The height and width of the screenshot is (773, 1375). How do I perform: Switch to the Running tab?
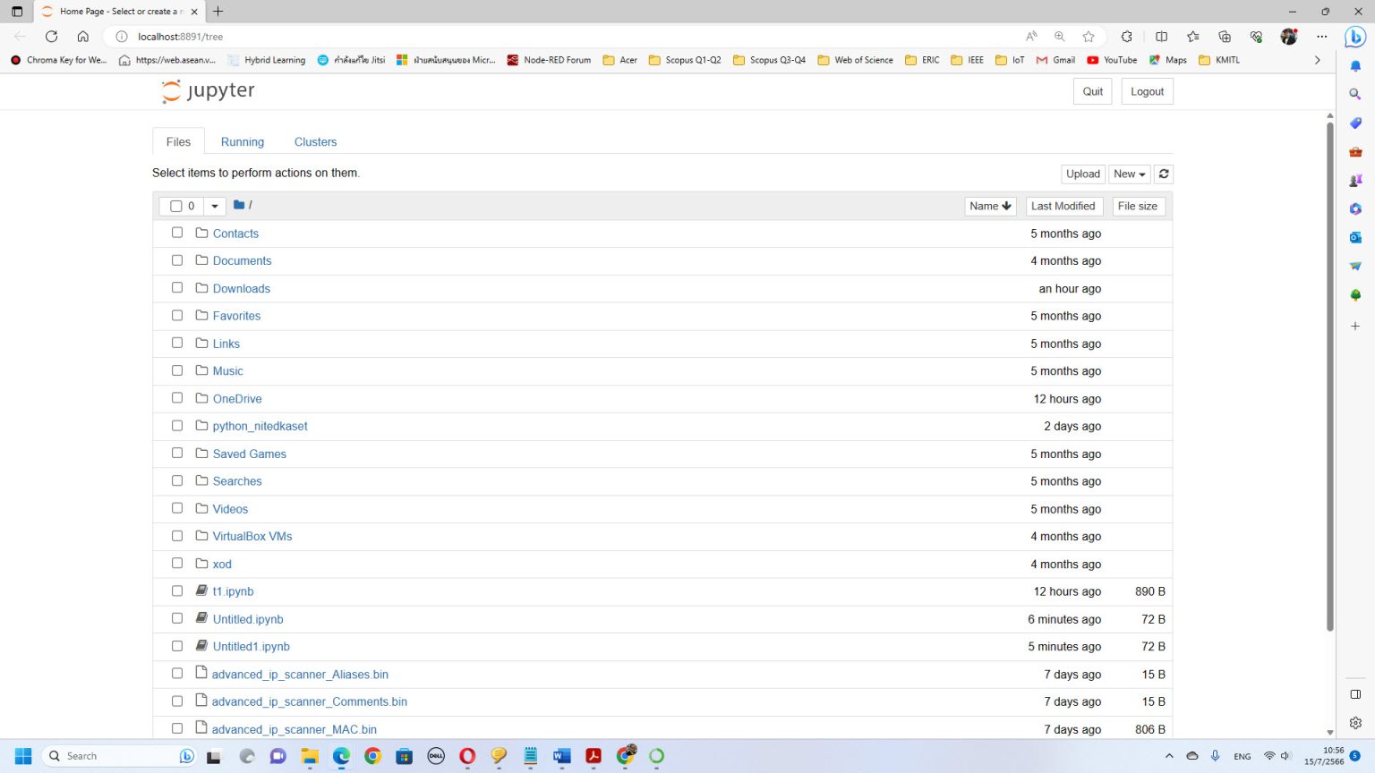[242, 141]
